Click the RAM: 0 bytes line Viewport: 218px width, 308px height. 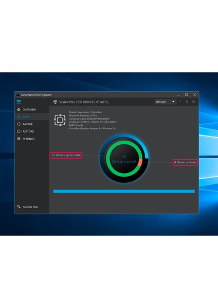(x=76, y=125)
